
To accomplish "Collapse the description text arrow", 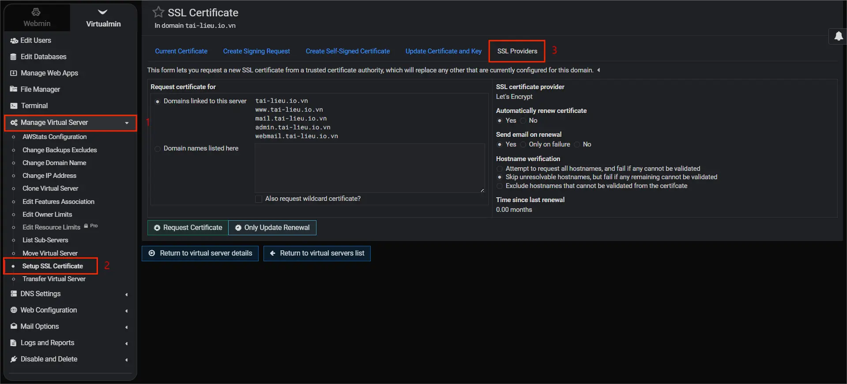I will pos(599,70).
